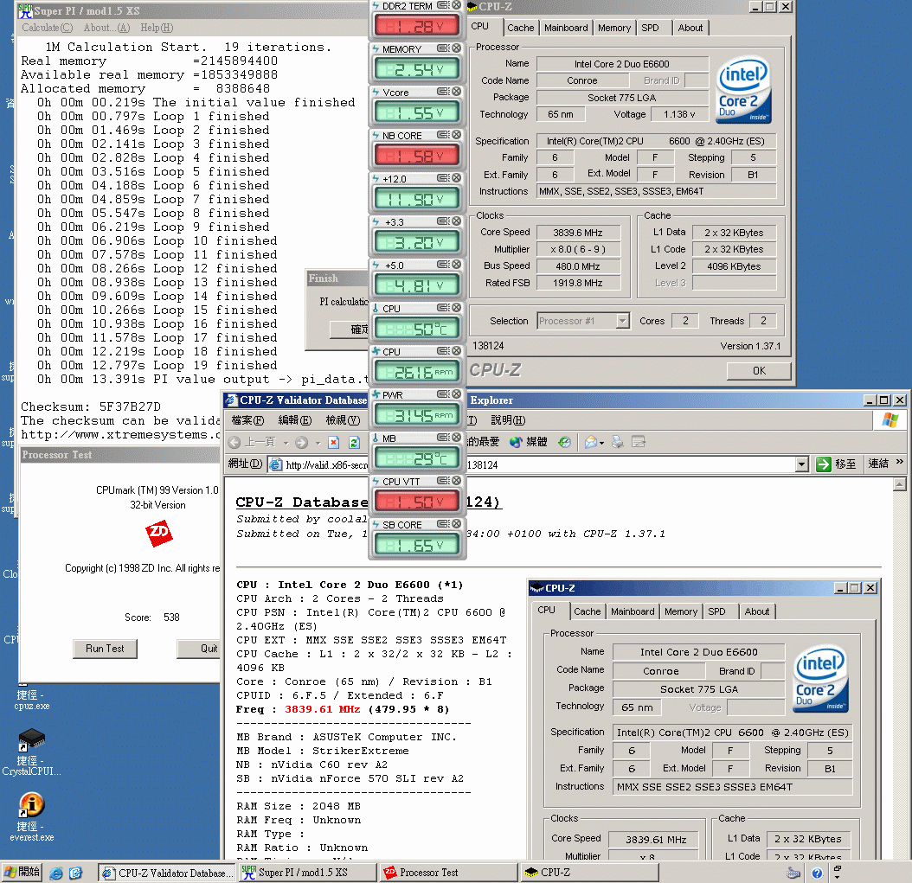This screenshot has width=912, height=883.
Task: Switch to the Cache tab in CPU-Z
Action: (521, 28)
